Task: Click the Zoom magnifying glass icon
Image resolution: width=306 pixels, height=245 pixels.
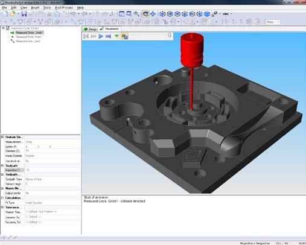Action: pos(136,14)
